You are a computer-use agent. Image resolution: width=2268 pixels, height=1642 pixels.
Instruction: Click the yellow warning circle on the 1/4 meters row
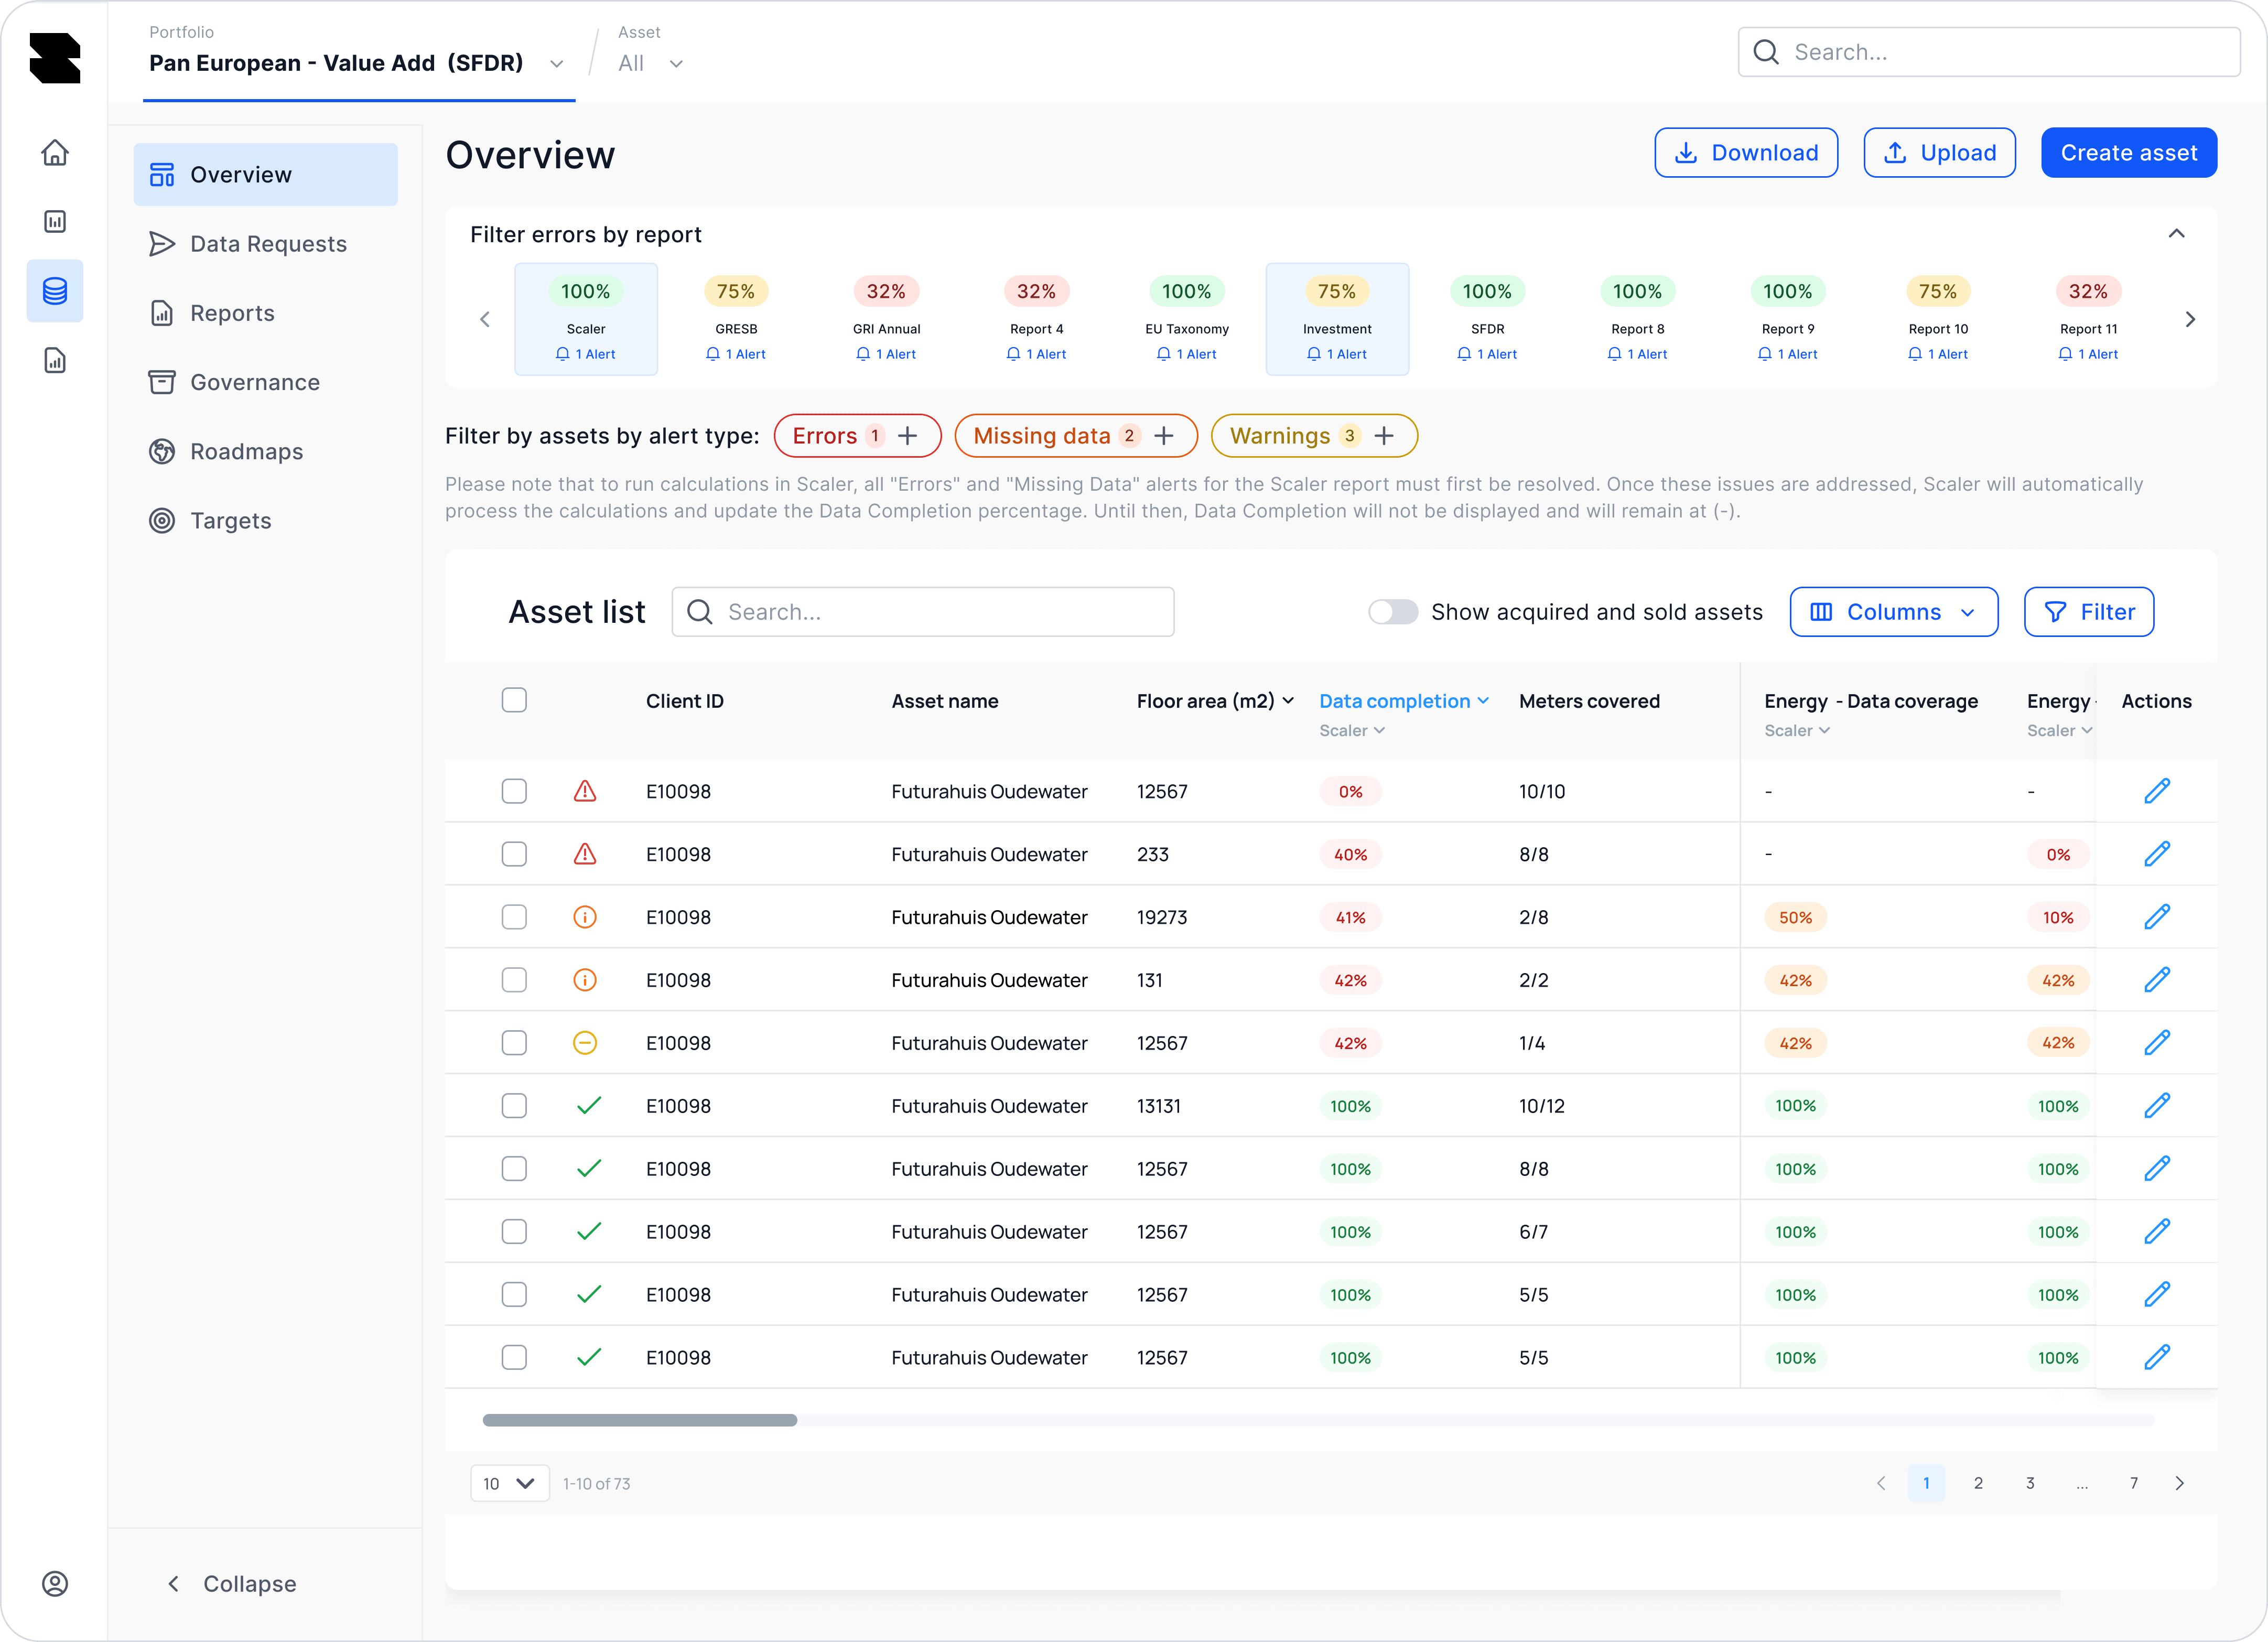[585, 1043]
